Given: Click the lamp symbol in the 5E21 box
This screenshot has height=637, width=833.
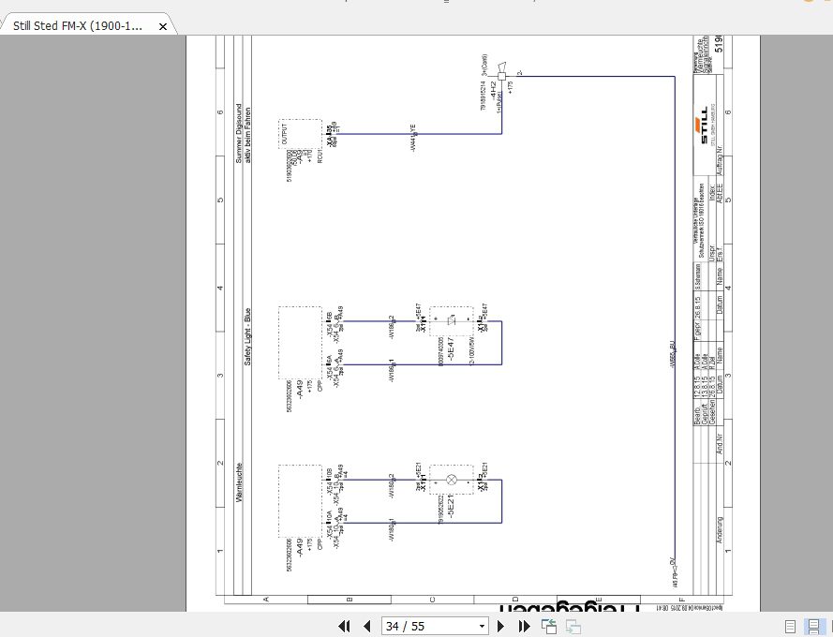Looking at the screenshot, I should 451,480.
